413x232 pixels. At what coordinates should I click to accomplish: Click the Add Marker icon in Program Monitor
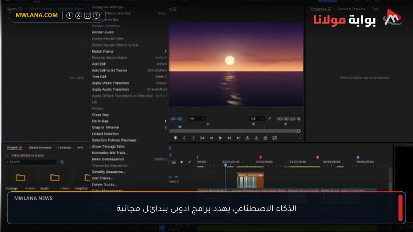click(176, 138)
